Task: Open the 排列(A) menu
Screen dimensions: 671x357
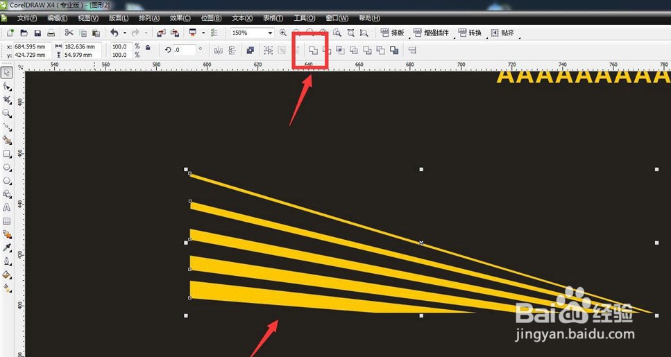Action: [x=149, y=19]
